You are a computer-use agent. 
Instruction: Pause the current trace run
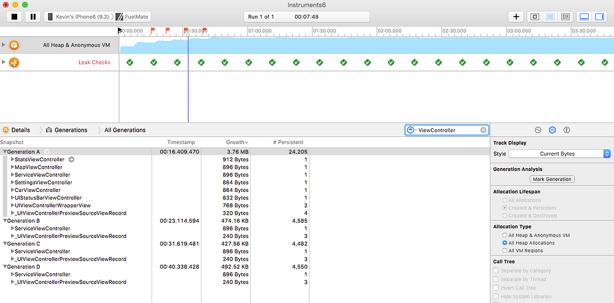point(33,17)
